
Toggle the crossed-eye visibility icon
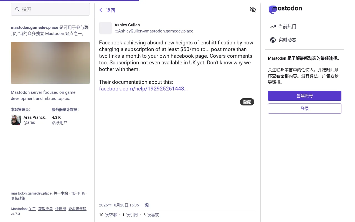(x=253, y=10)
